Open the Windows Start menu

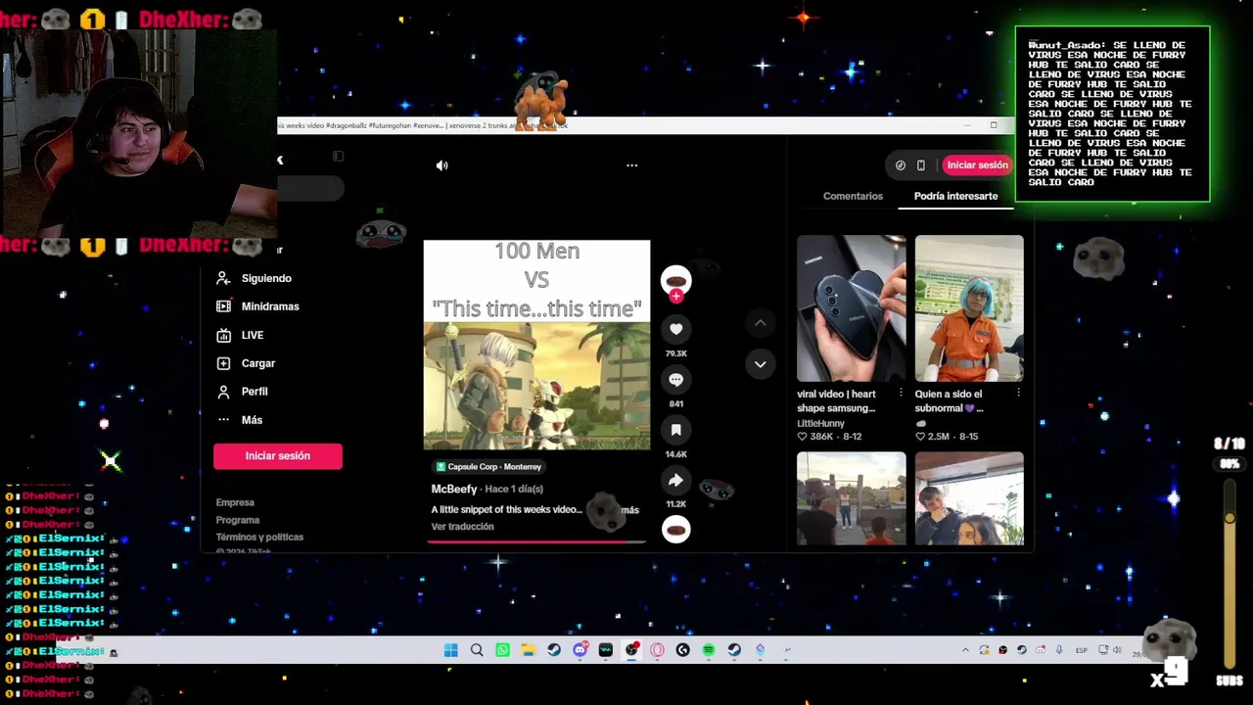pyautogui.click(x=450, y=650)
